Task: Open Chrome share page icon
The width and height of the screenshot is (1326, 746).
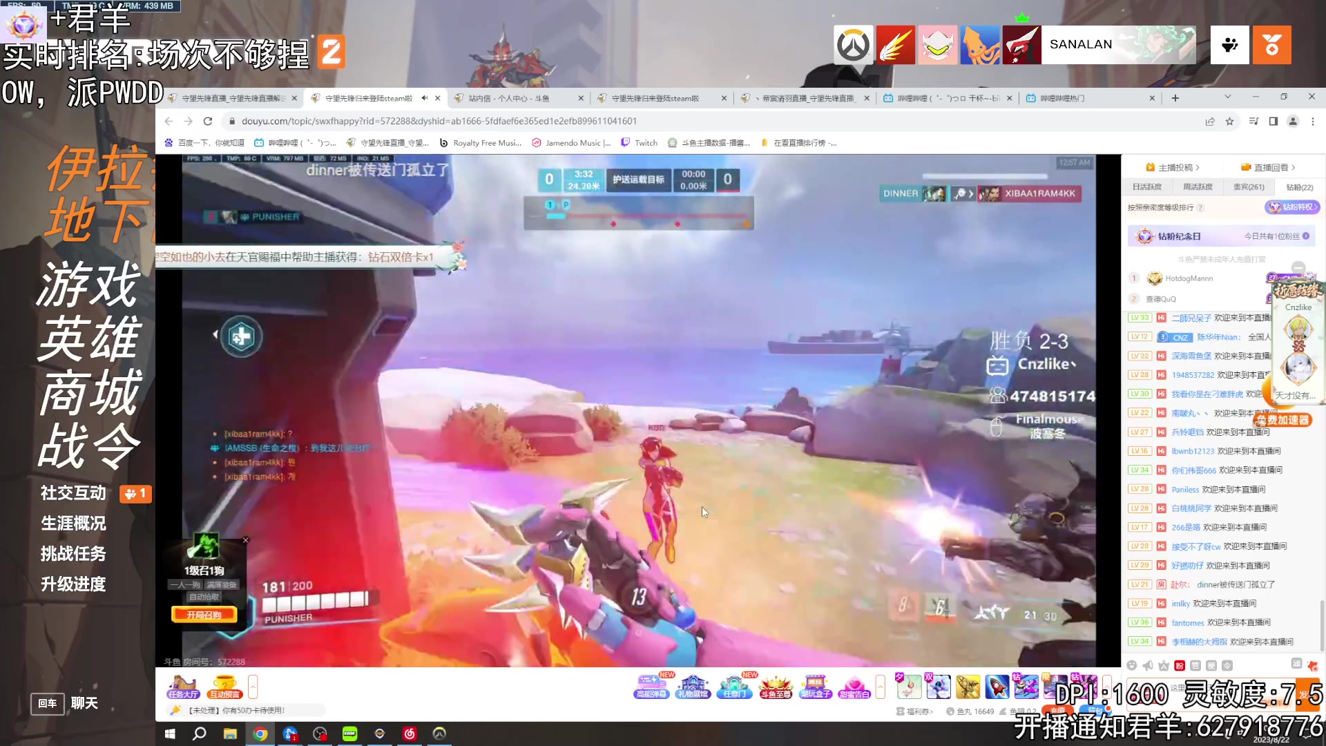Action: [1210, 121]
